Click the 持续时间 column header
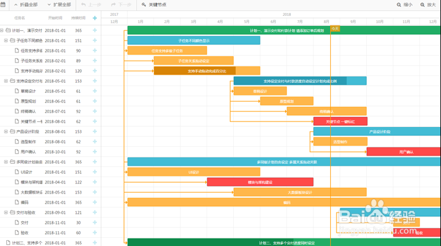The image size is (441, 246). tap(78, 18)
